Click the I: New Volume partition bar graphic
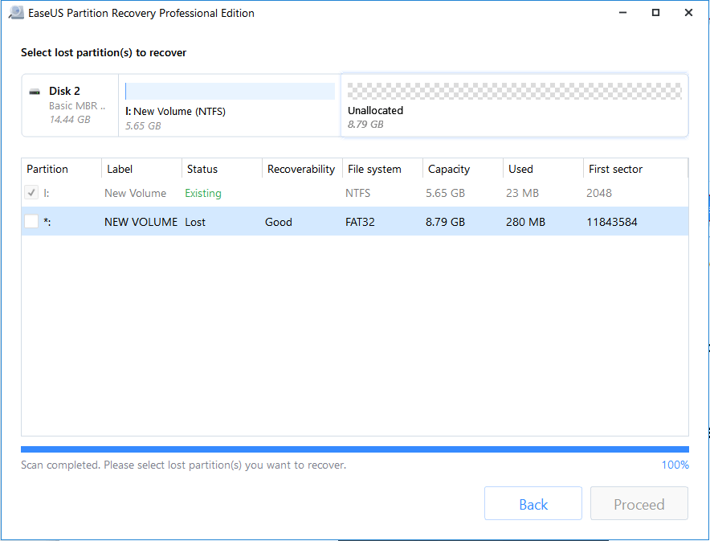 (x=229, y=90)
